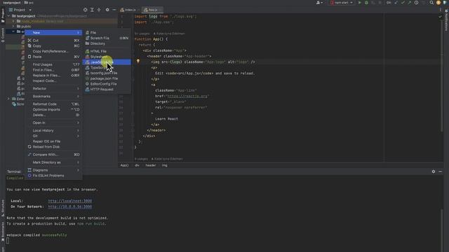Viewport: 449px width, 252px height.
Task: Select Compare With in context menu
Action: 53,155
